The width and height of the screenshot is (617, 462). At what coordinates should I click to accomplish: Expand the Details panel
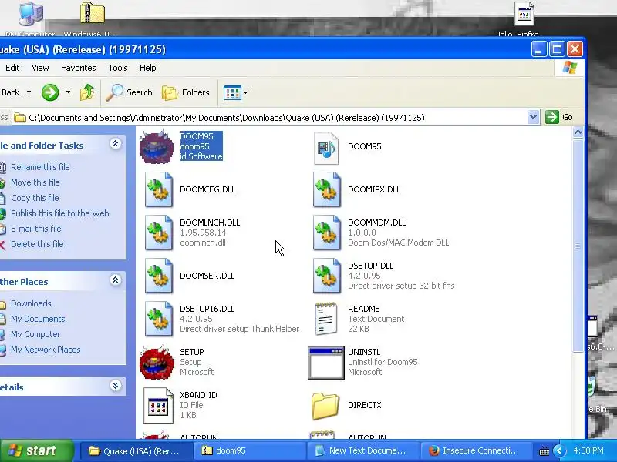point(115,386)
